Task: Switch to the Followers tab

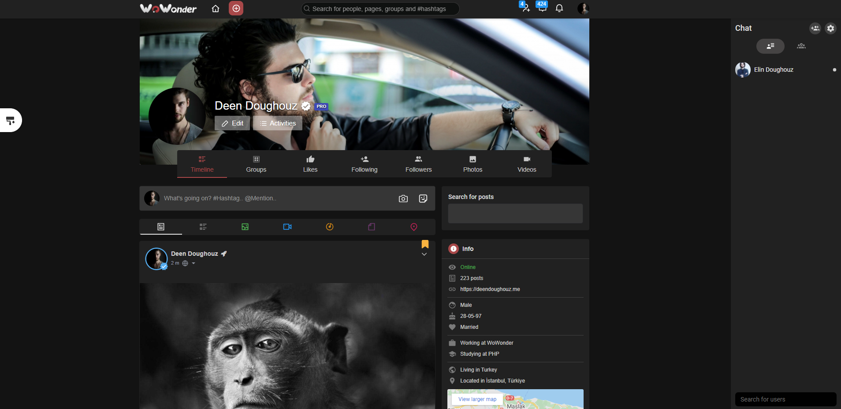Action: 418,164
